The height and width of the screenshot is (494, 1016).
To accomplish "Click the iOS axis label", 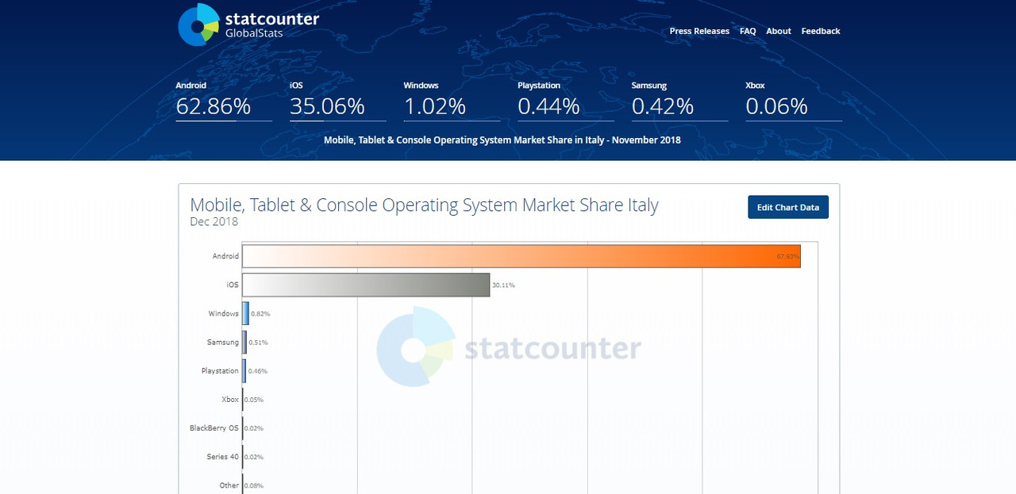I will tap(233, 285).
